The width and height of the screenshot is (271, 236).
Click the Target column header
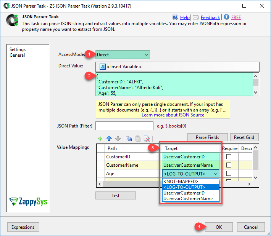click(x=190, y=148)
